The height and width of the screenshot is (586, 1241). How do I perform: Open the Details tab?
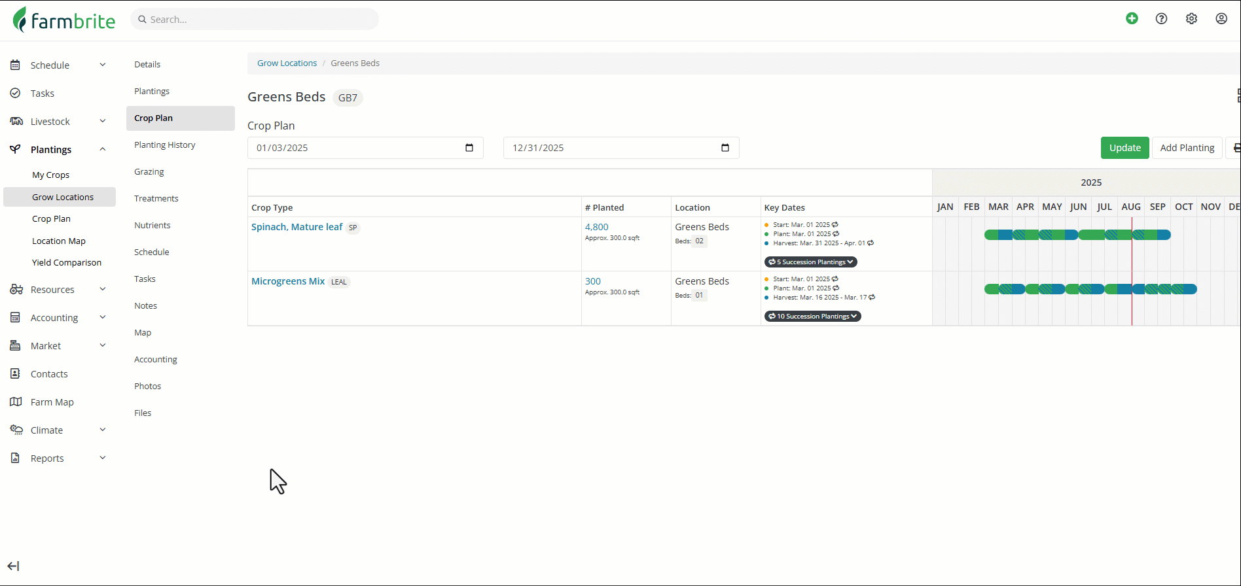(147, 64)
